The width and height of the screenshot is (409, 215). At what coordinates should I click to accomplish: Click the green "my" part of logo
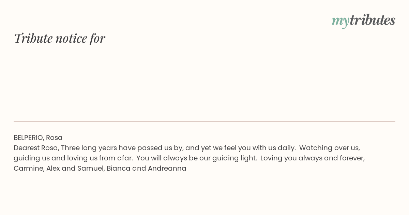coord(340,21)
